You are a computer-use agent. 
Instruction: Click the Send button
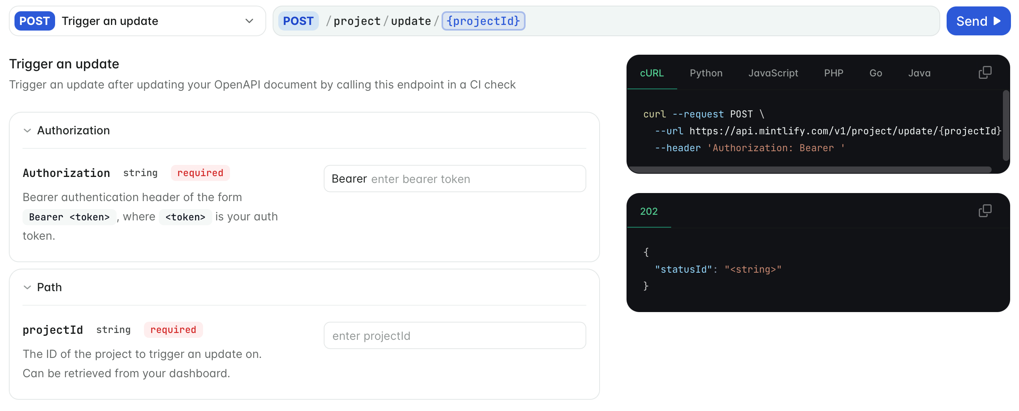[978, 21]
